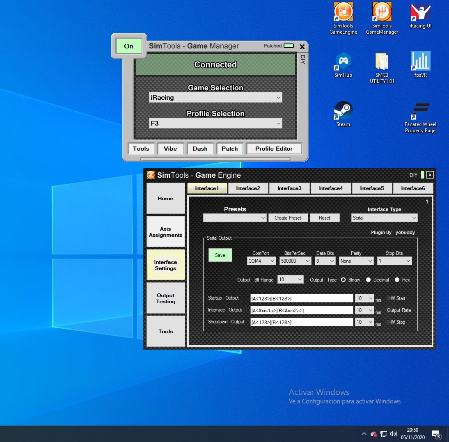
Task: Click the green DIY indicator in Game Engine
Action: 423,175
